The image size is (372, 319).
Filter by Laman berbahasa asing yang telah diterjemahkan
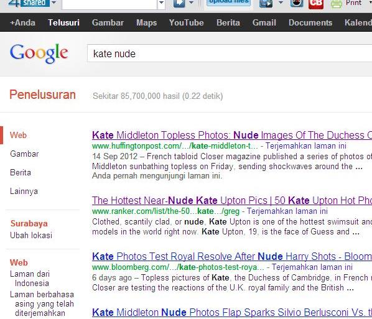click(42, 304)
